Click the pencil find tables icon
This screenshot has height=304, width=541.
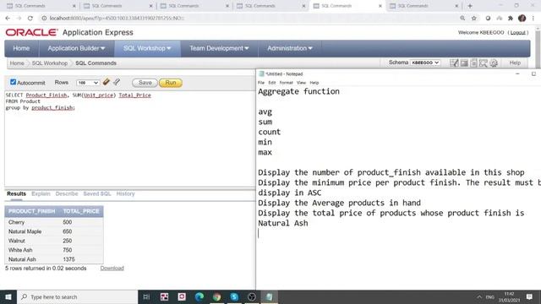117,82
